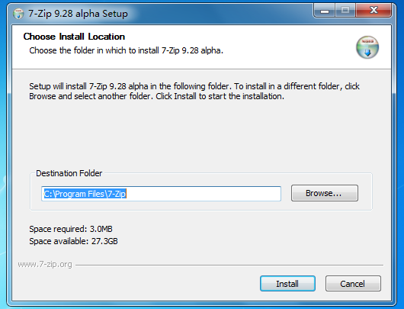Open Browse to pick another folder
Viewport: 404px width, 309px height.
pos(325,193)
